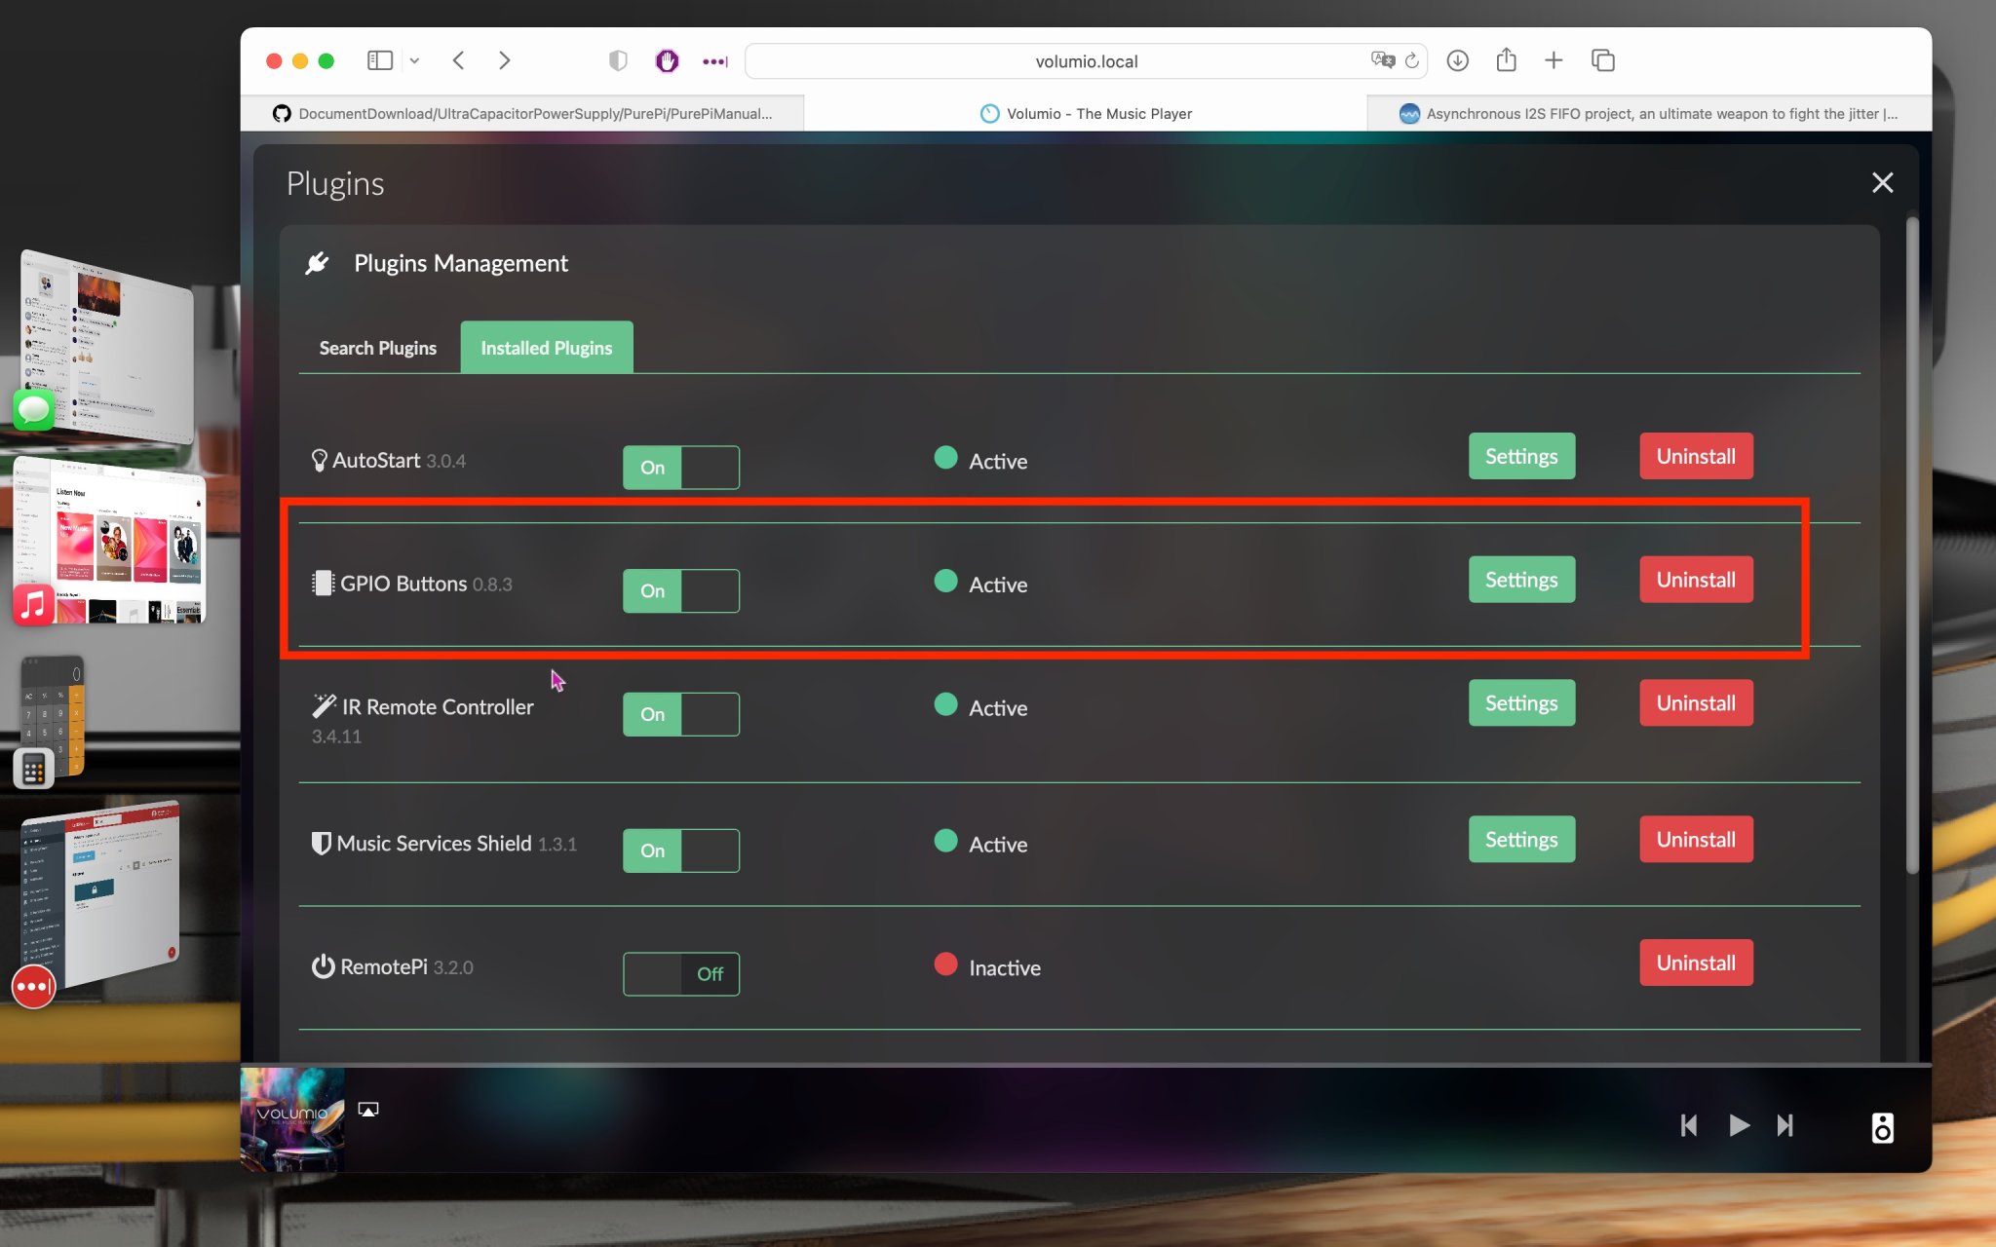Select the Installed Plugins tab
This screenshot has width=1996, height=1247.
(547, 347)
